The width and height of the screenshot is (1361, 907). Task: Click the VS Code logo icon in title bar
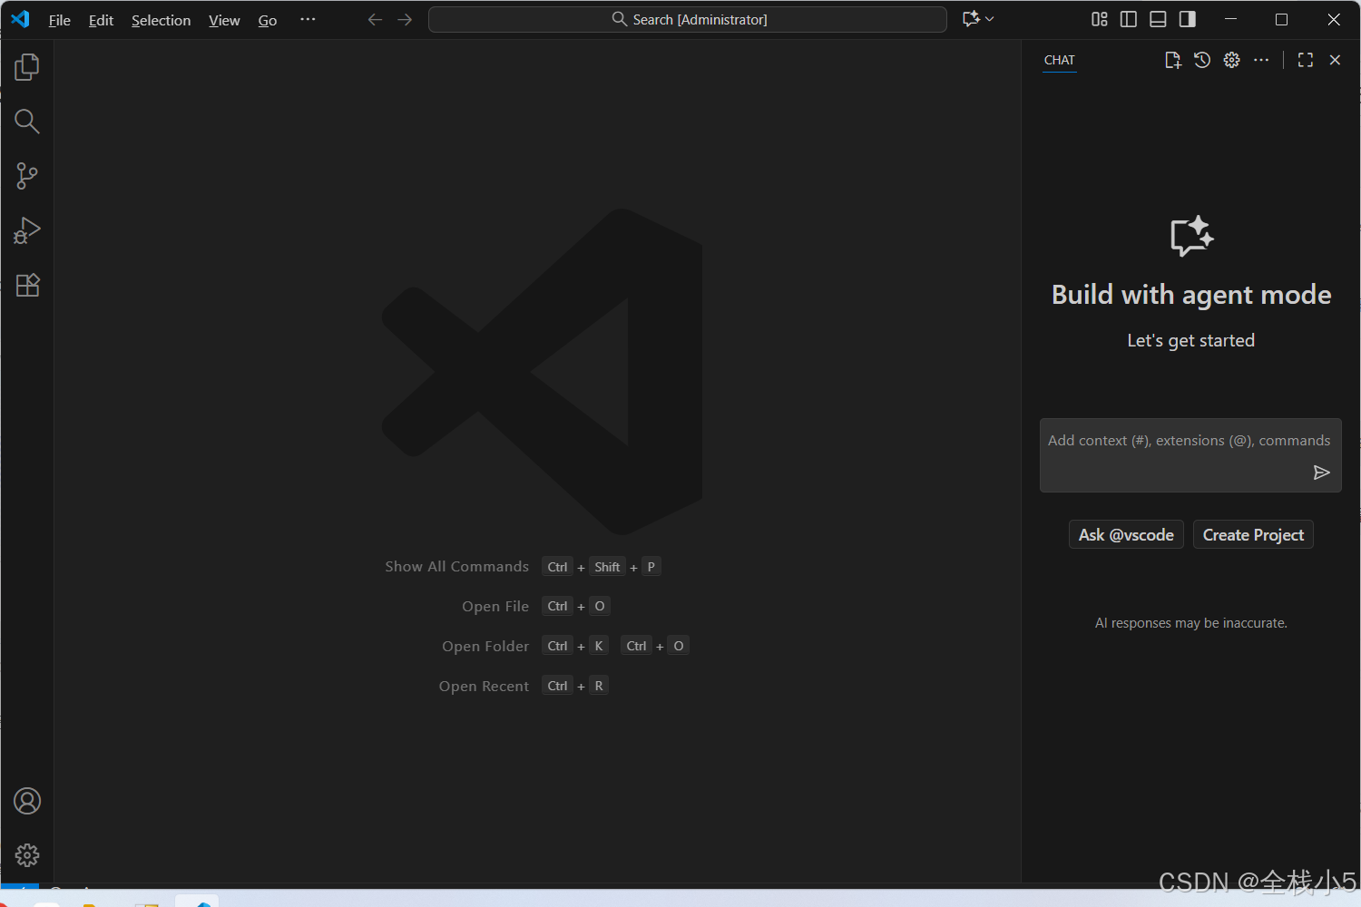point(20,19)
